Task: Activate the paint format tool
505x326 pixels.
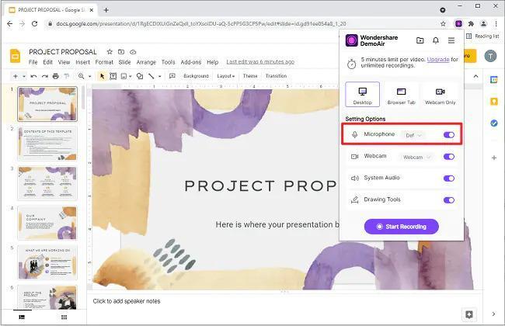Action: coord(67,76)
